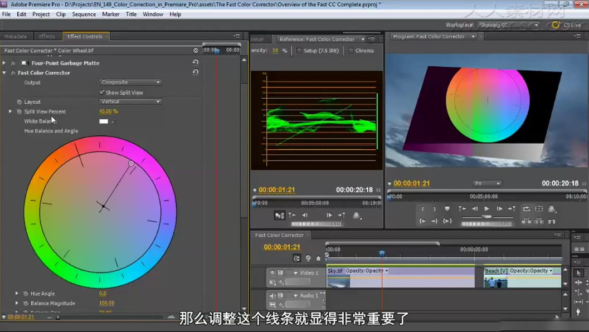
Task: Open Output settings in Program monitor
Action: coord(552,209)
